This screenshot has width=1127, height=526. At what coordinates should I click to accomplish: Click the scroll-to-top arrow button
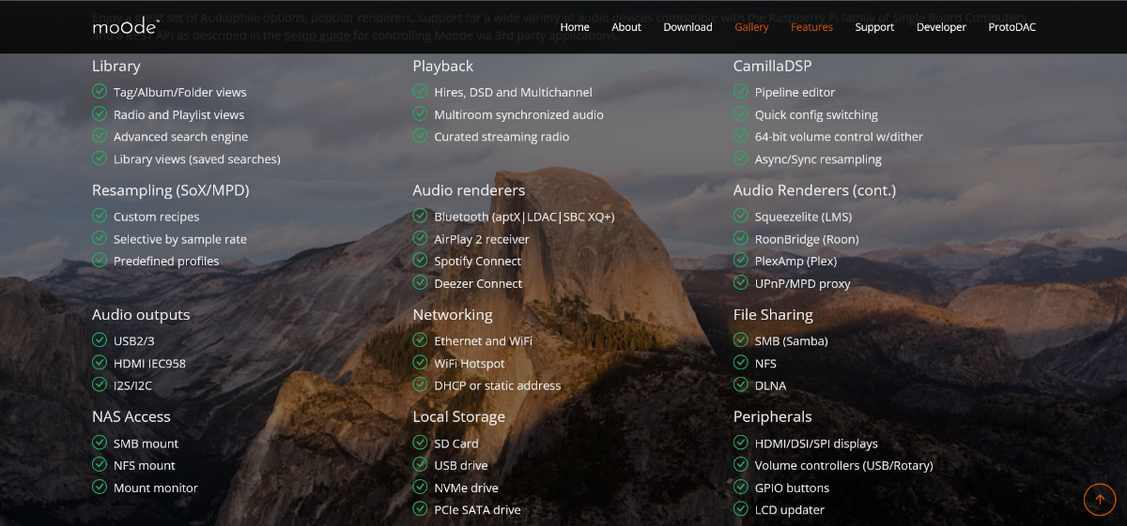[x=1100, y=500]
